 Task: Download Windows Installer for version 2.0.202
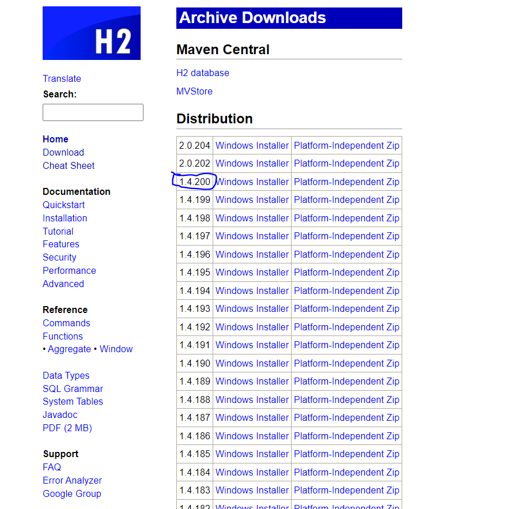tap(252, 163)
